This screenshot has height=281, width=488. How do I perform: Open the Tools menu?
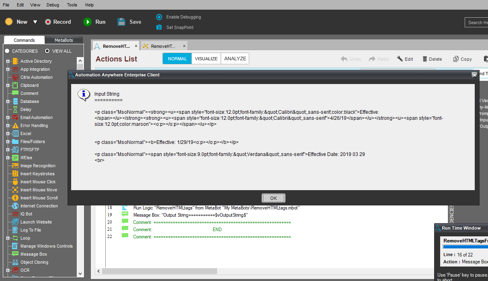tap(72, 5)
